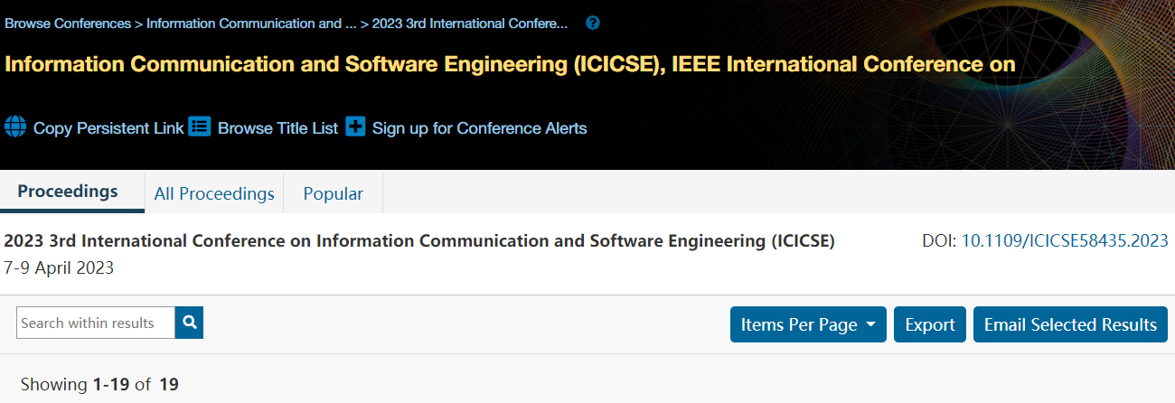
Task: Click Sign up for Conference Alerts text
Action: point(479,128)
